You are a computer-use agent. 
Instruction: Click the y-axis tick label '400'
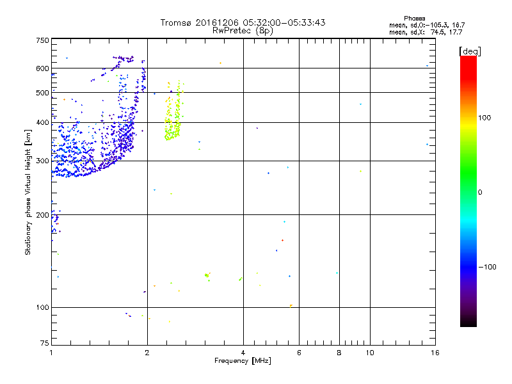pos(42,123)
